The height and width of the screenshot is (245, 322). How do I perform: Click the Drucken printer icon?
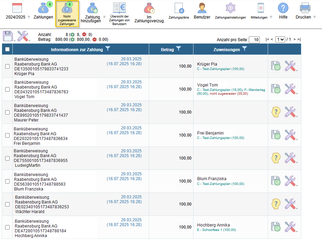(305, 8)
